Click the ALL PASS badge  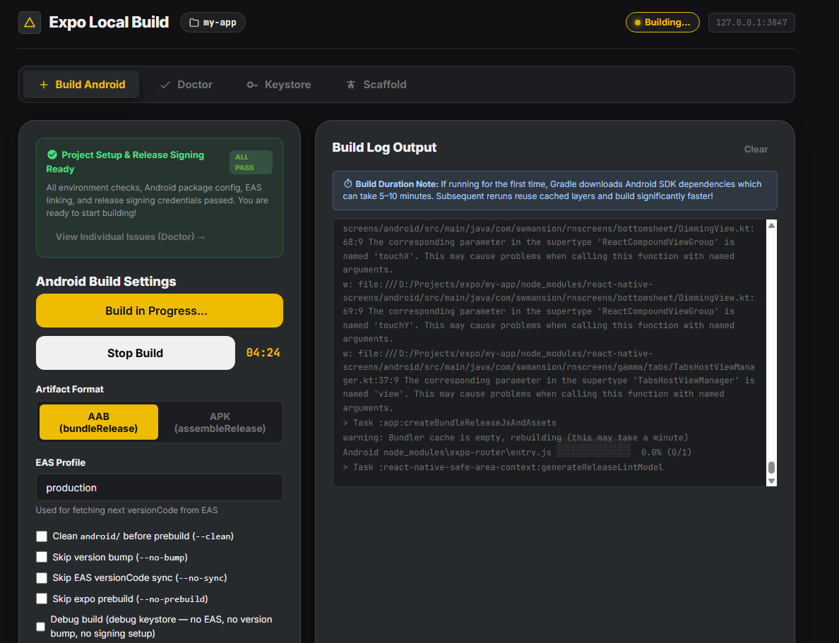(x=251, y=162)
